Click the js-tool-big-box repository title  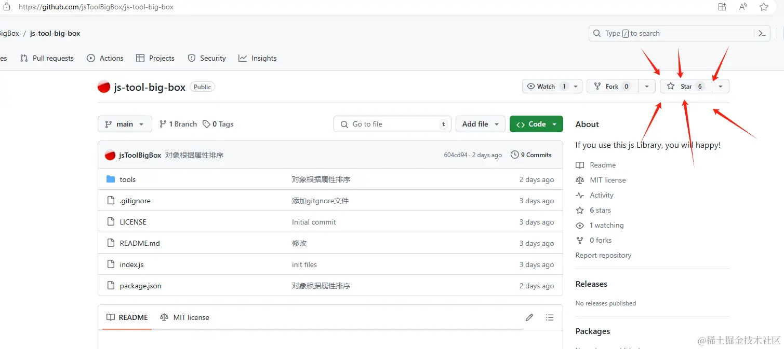pyautogui.click(x=150, y=87)
